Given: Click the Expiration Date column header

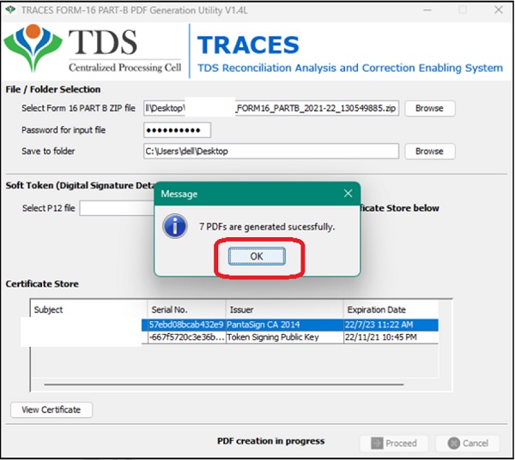Looking at the screenshot, I should 391,309.
